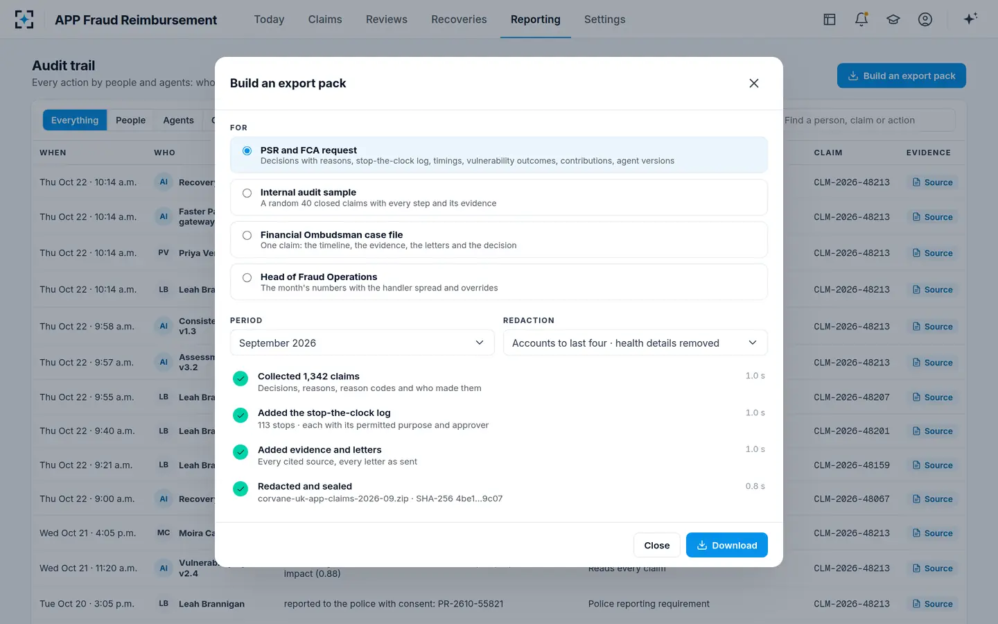
Task: Click PV avatar for Priya row
Action: [164, 253]
